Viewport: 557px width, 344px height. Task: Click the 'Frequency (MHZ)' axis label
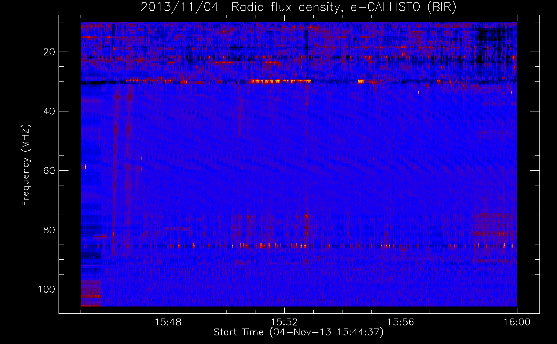[26, 165]
